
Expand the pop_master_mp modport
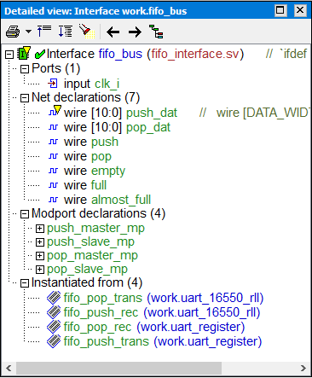point(40,256)
